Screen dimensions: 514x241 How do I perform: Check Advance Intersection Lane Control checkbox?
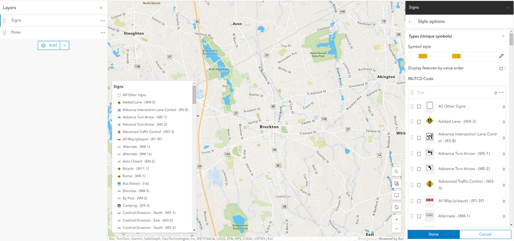pyautogui.click(x=419, y=138)
